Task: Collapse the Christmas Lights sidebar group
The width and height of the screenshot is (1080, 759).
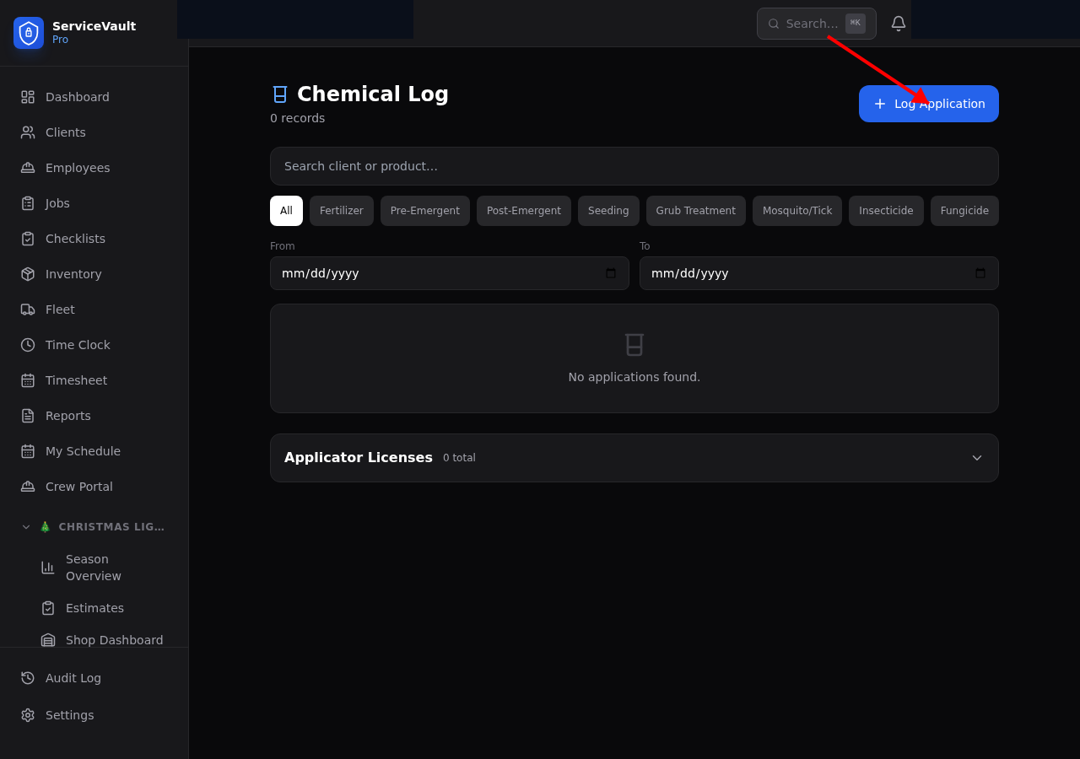Action: tap(25, 526)
